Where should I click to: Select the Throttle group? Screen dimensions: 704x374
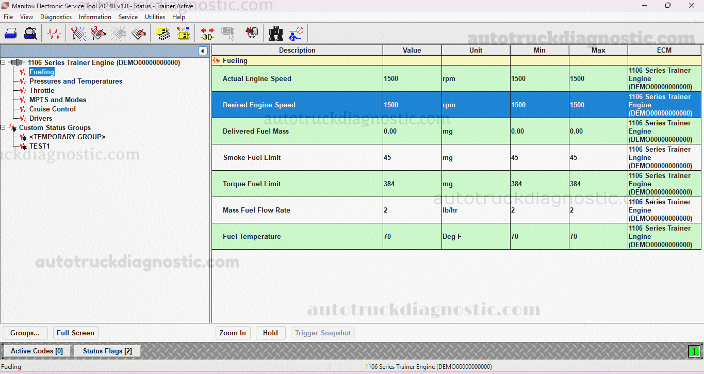(x=42, y=90)
